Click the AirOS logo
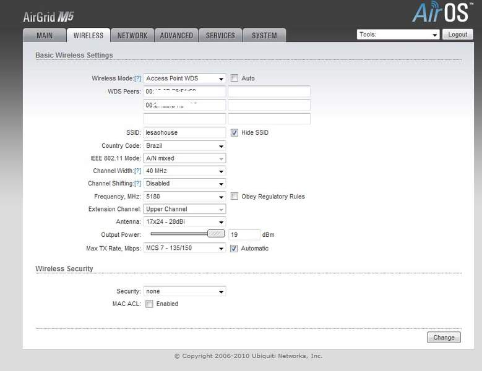The height and width of the screenshot is (371, 482). coord(442,12)
